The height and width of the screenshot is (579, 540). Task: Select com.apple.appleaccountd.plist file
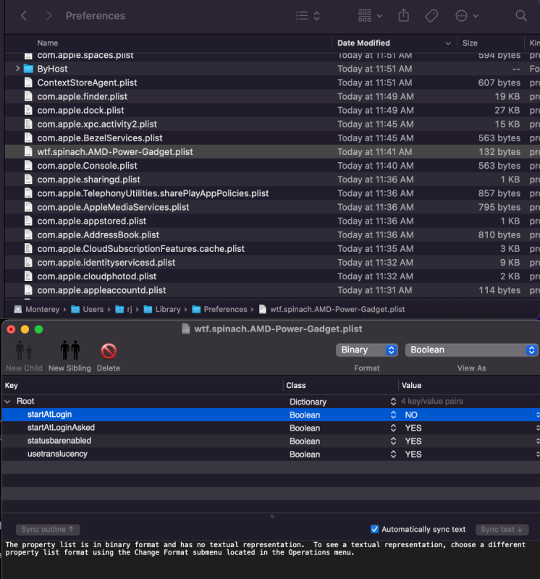click(101, 290)
